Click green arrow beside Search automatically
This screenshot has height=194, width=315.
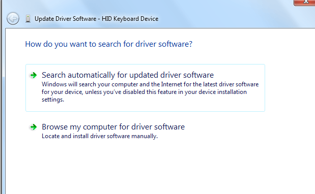34,75
